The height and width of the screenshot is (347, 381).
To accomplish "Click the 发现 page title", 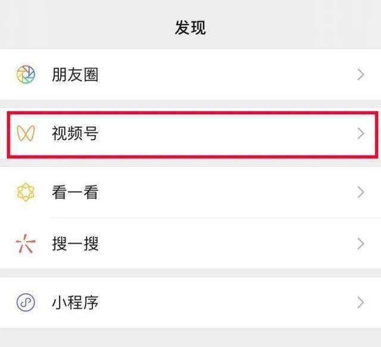I will coord(190,27).
